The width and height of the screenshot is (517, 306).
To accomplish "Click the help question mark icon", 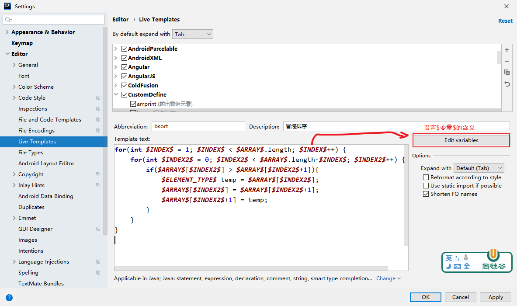I will pyautogui.click(x=9, y=298).
